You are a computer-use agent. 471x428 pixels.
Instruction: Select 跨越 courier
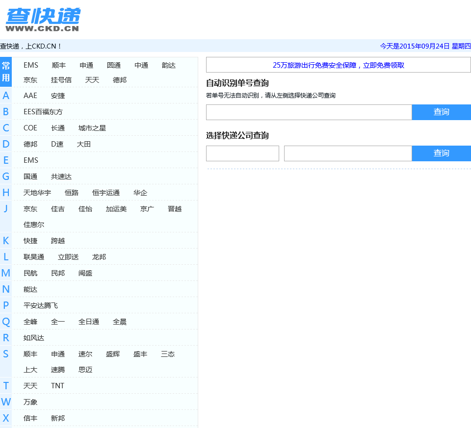point(58,241)
